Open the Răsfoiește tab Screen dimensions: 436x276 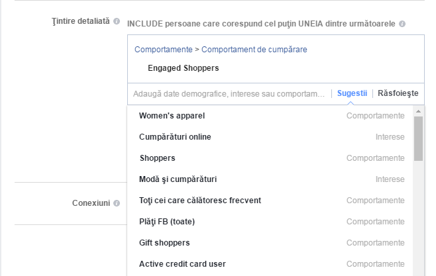398,93
